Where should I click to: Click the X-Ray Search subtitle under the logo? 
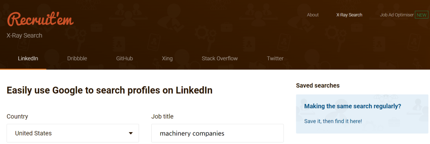(x=24, y=36)
